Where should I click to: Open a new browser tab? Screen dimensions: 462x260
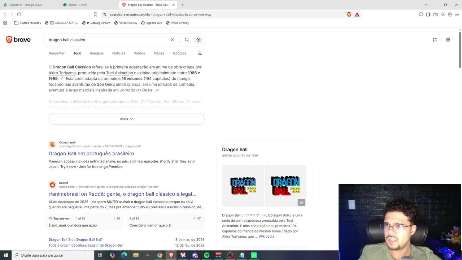182,5
